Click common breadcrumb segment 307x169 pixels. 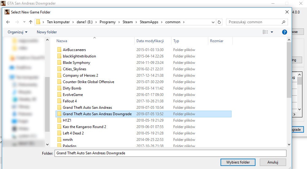173,22
